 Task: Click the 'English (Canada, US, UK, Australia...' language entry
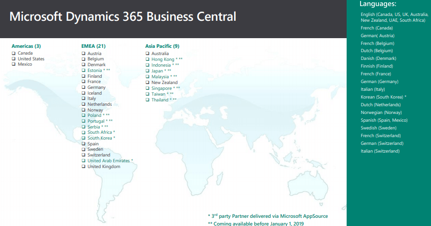coord(394,17)
